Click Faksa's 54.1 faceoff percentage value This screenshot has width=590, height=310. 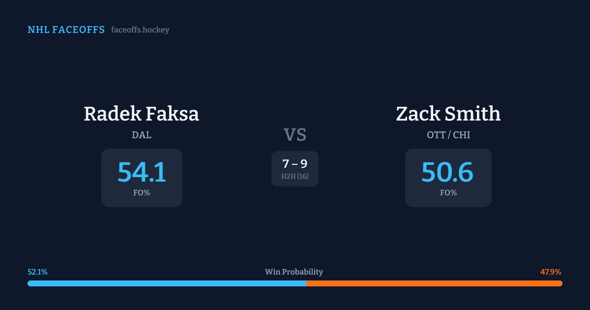pyautogui.click(x=142, y=172)
